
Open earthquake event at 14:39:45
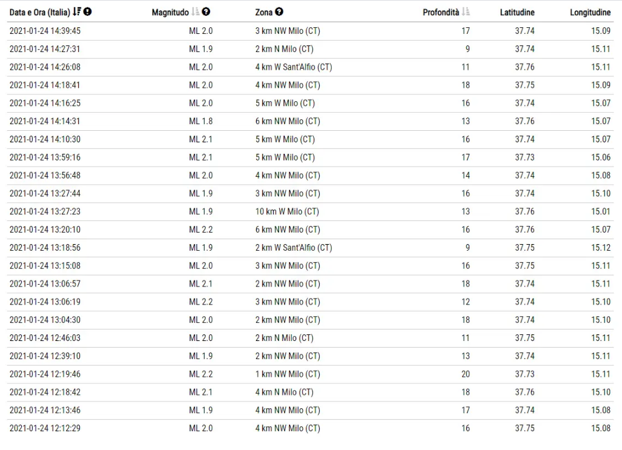click(310, 31)
